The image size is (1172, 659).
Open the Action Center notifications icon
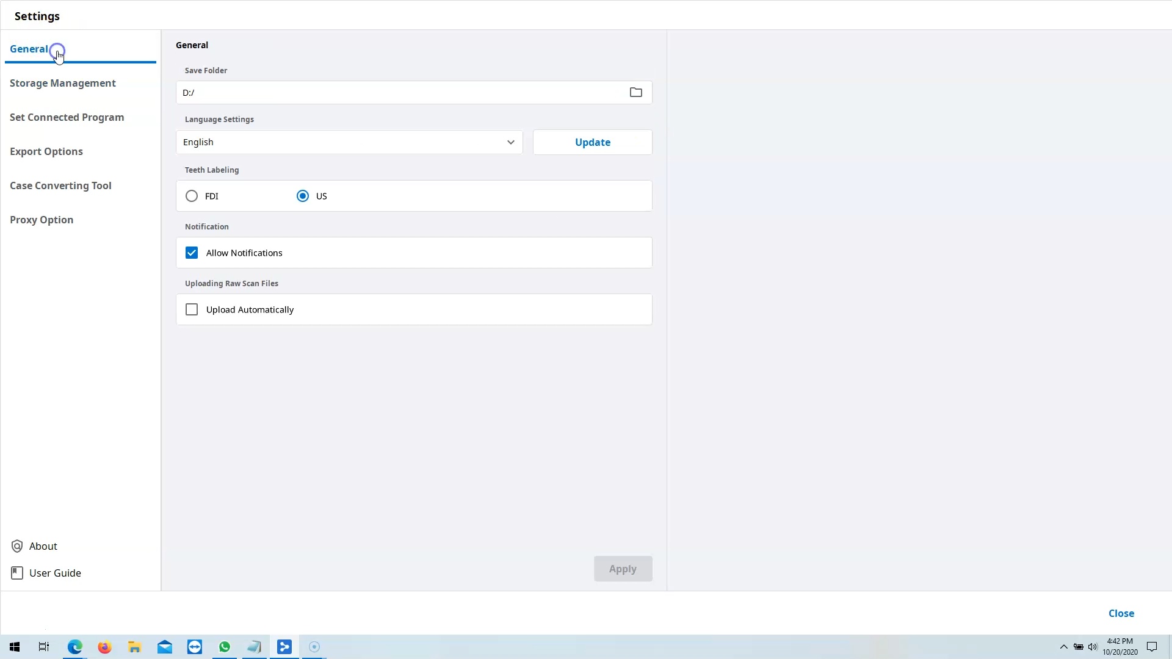(1152, 647)
